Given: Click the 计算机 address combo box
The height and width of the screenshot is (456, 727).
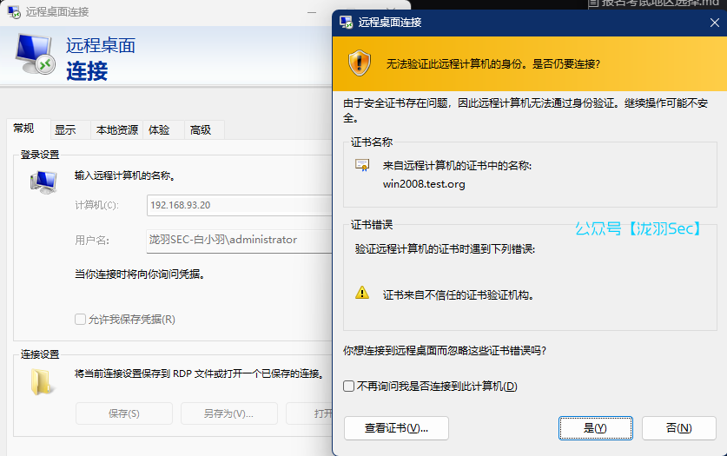Looking at the screenshot, I should [x=239, y=206].
